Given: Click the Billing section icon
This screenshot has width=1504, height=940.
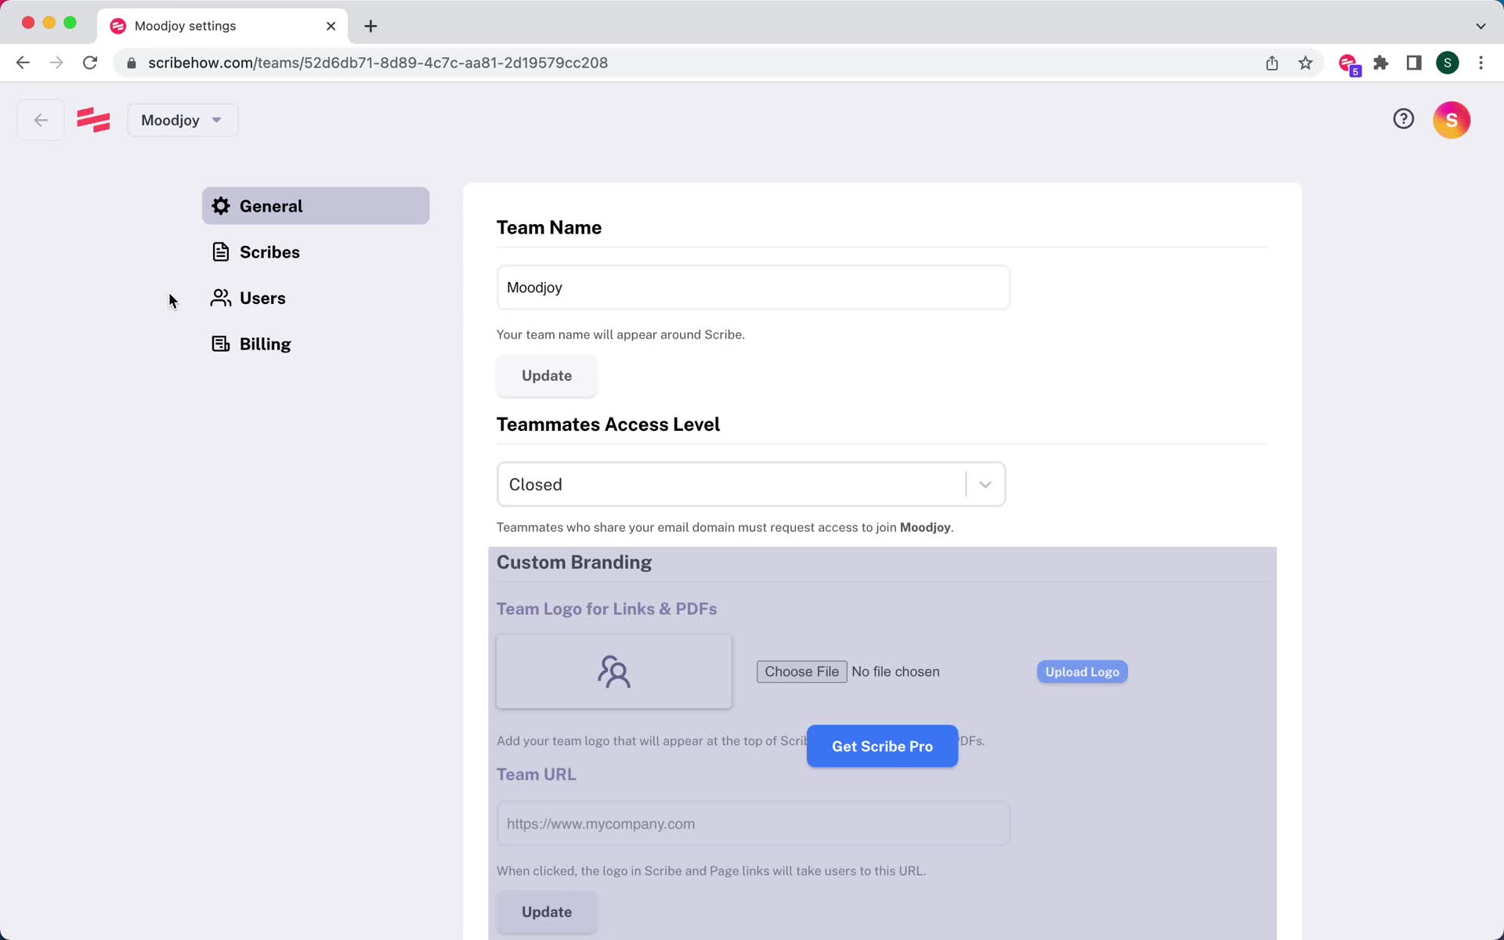Looking at the screenshot, I should [x=221, y=345].
